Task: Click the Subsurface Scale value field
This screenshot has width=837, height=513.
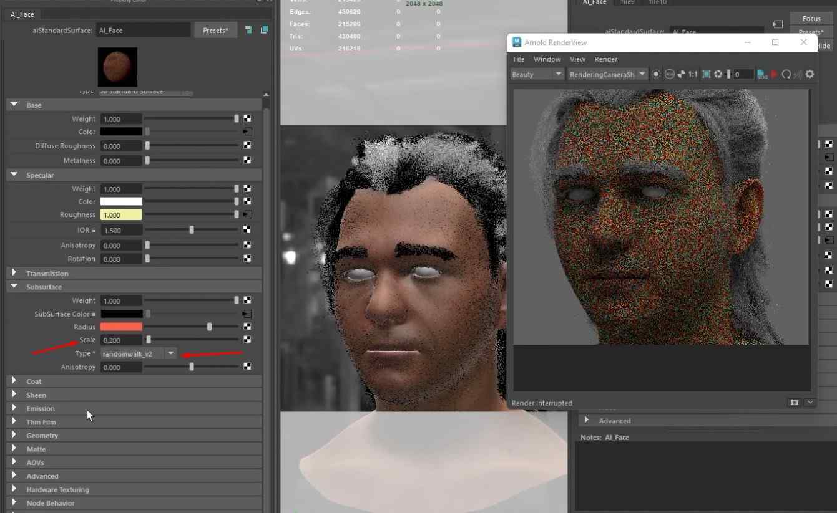Action: click(121, 340)
